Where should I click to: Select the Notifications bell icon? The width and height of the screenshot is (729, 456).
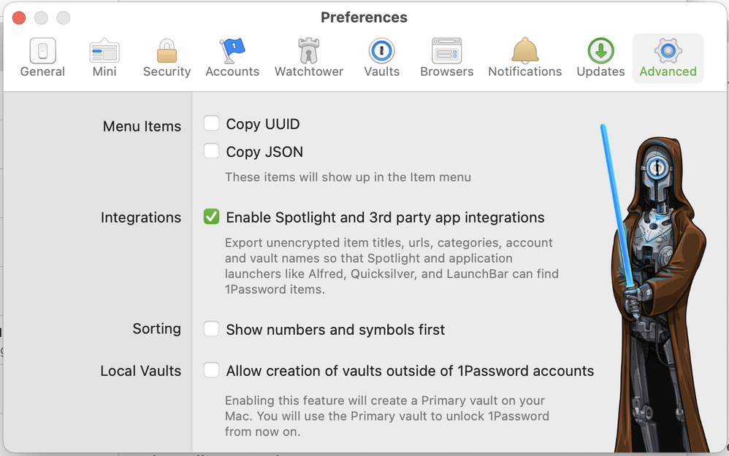tap(524, 51)
